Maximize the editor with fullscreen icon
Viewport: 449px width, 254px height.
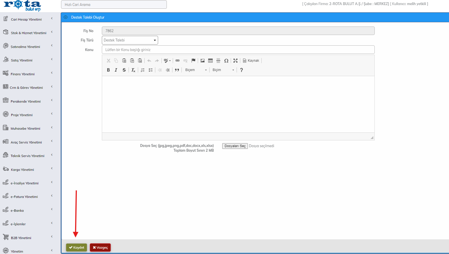235,61
